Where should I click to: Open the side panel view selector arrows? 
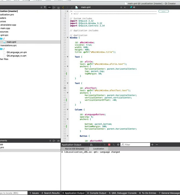(41, 8)
